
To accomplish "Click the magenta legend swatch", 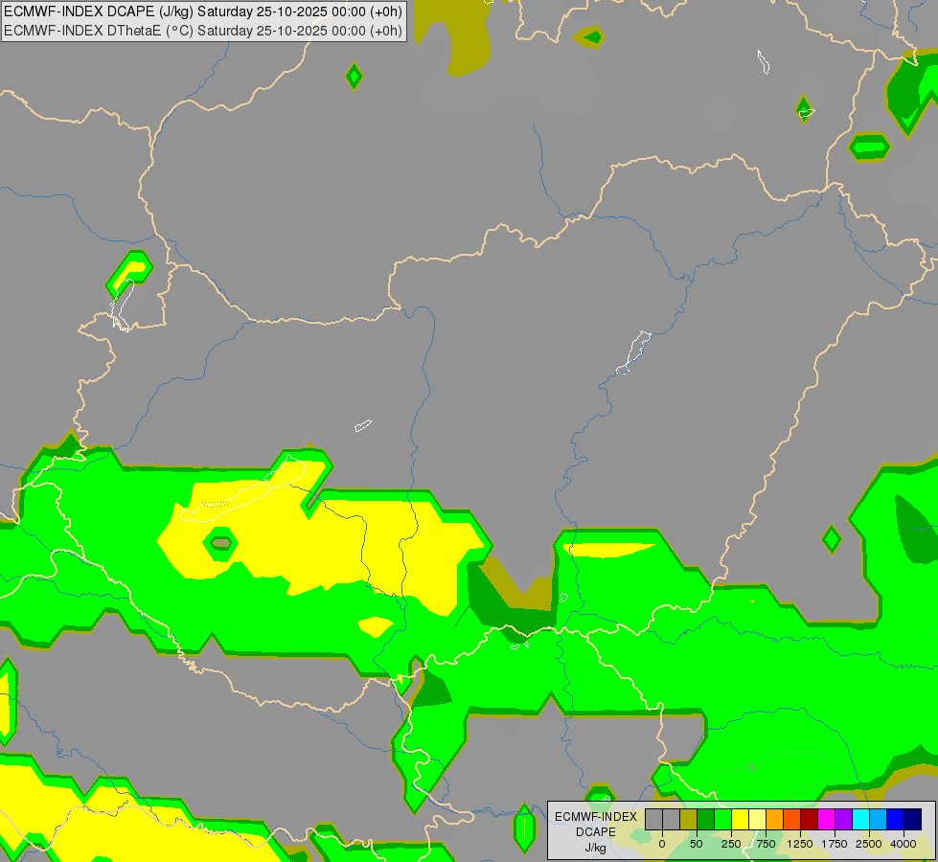I will coord(826,819).
